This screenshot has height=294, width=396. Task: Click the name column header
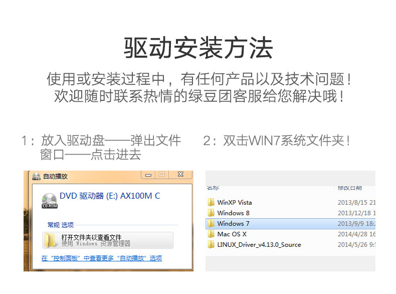213,188
